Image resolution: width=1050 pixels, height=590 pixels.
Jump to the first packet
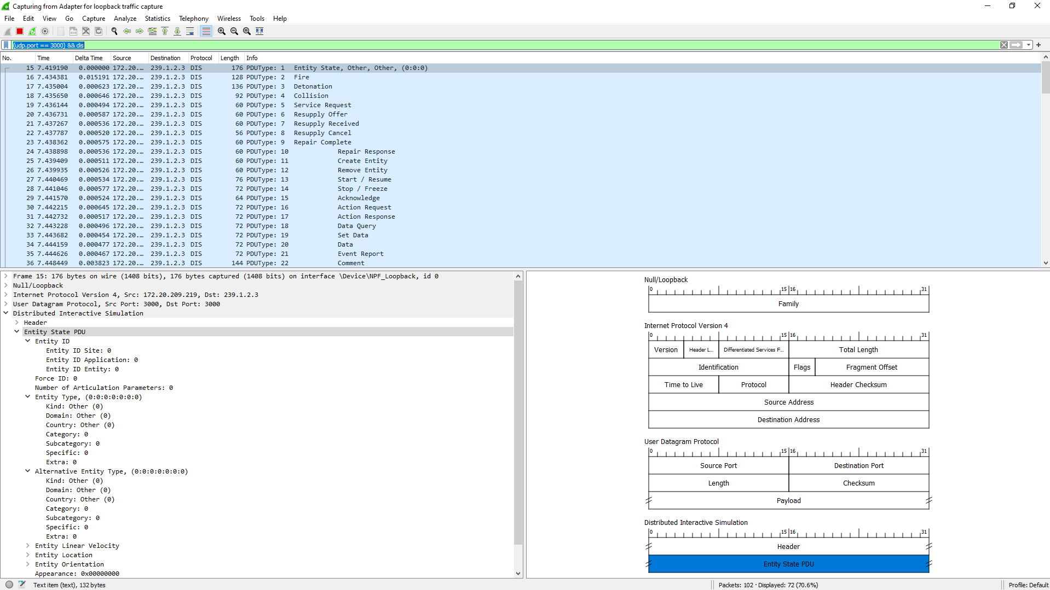click(165, 31)
